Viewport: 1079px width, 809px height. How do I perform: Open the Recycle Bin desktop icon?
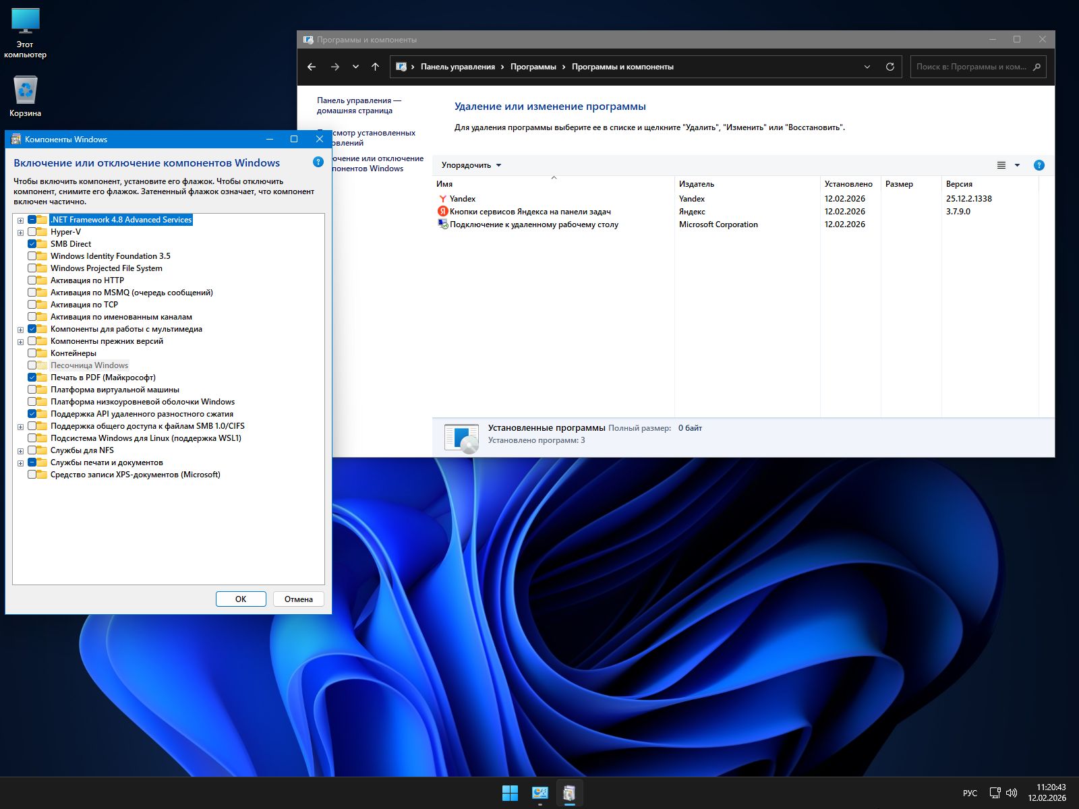point(25,91)
